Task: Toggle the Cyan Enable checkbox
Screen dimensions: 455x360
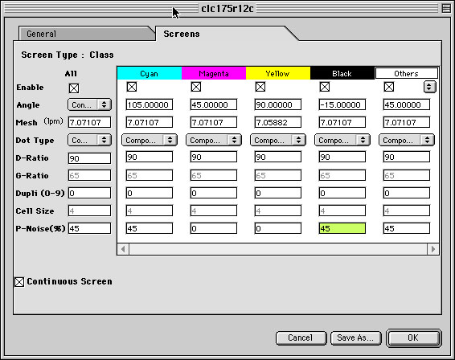Action: point(132,87)
